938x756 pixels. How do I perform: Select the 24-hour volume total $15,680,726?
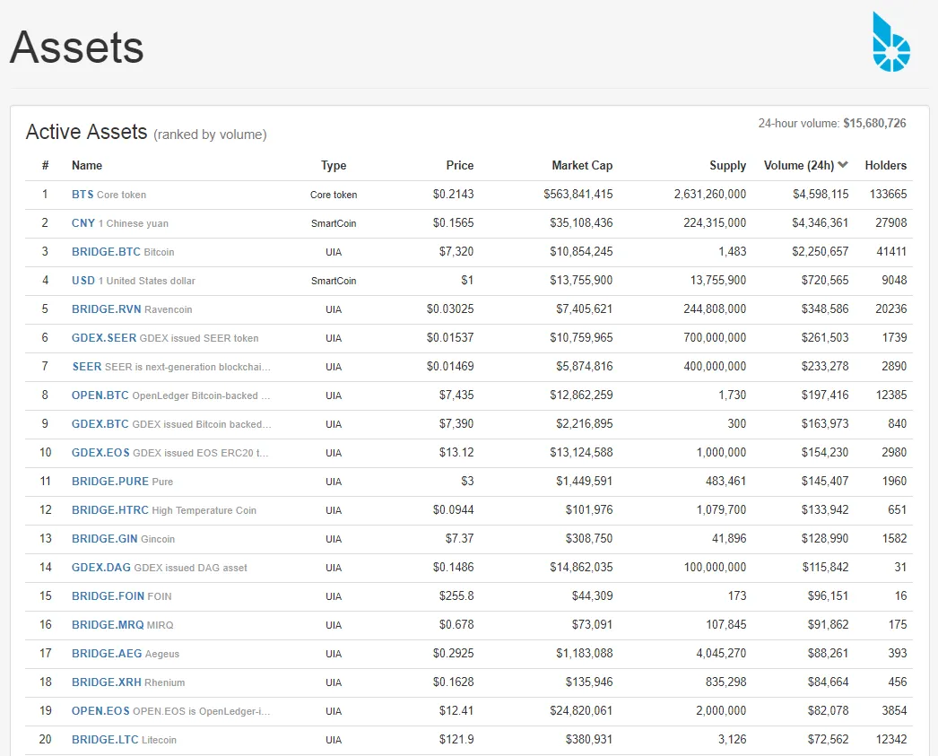pyautogui.click(x=874, y=123)
